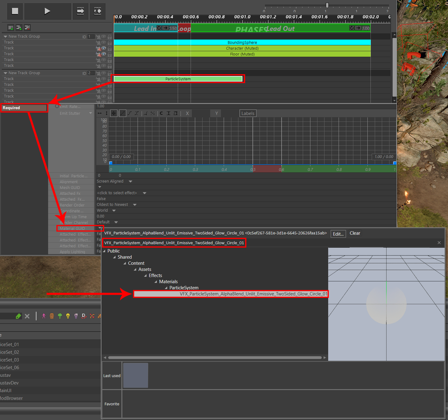Clear the filter with the gray X
448x420 pixels.
27,316
